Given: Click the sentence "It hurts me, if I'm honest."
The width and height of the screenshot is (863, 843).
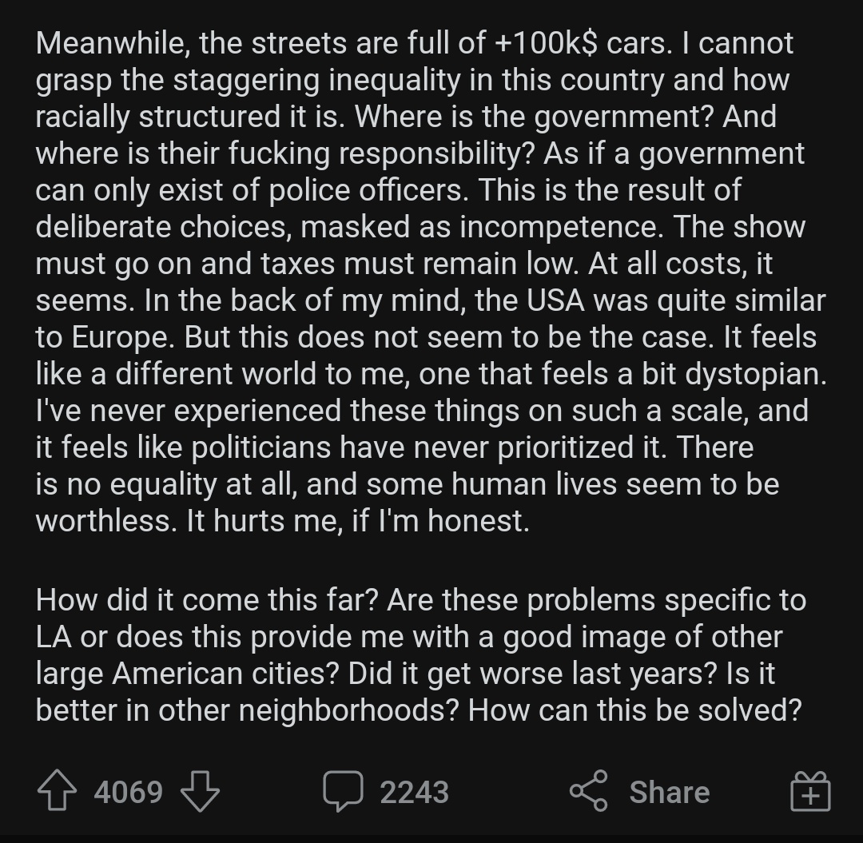Looking at the screenshot, I should pyautogui.click(x=358, y=520).
